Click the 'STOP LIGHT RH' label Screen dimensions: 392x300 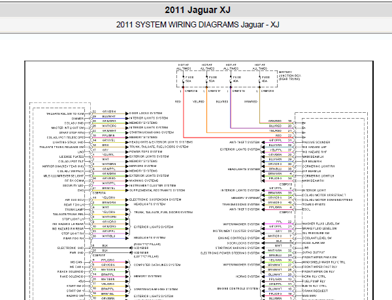coord(73,233)
